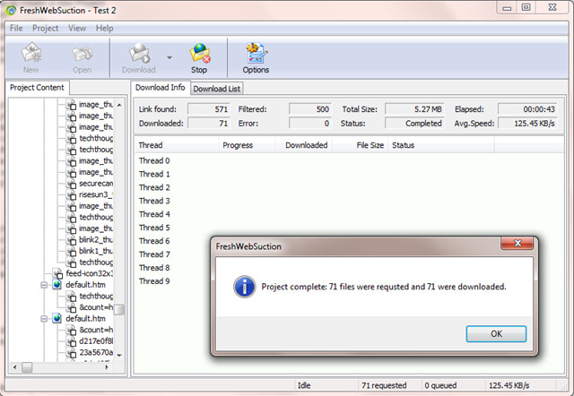Click the file icon beside feed-icon32x

pos(57,273)
